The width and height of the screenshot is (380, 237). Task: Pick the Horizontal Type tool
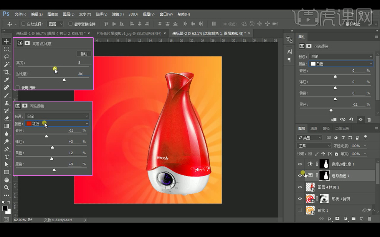(7, 157)
